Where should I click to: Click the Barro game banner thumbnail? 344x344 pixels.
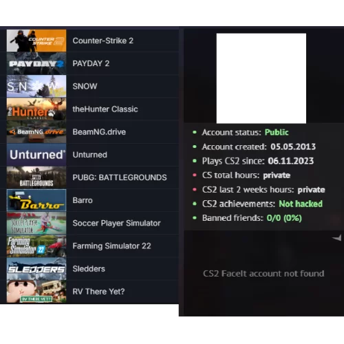pyautogui.click(x=36, y=200)
